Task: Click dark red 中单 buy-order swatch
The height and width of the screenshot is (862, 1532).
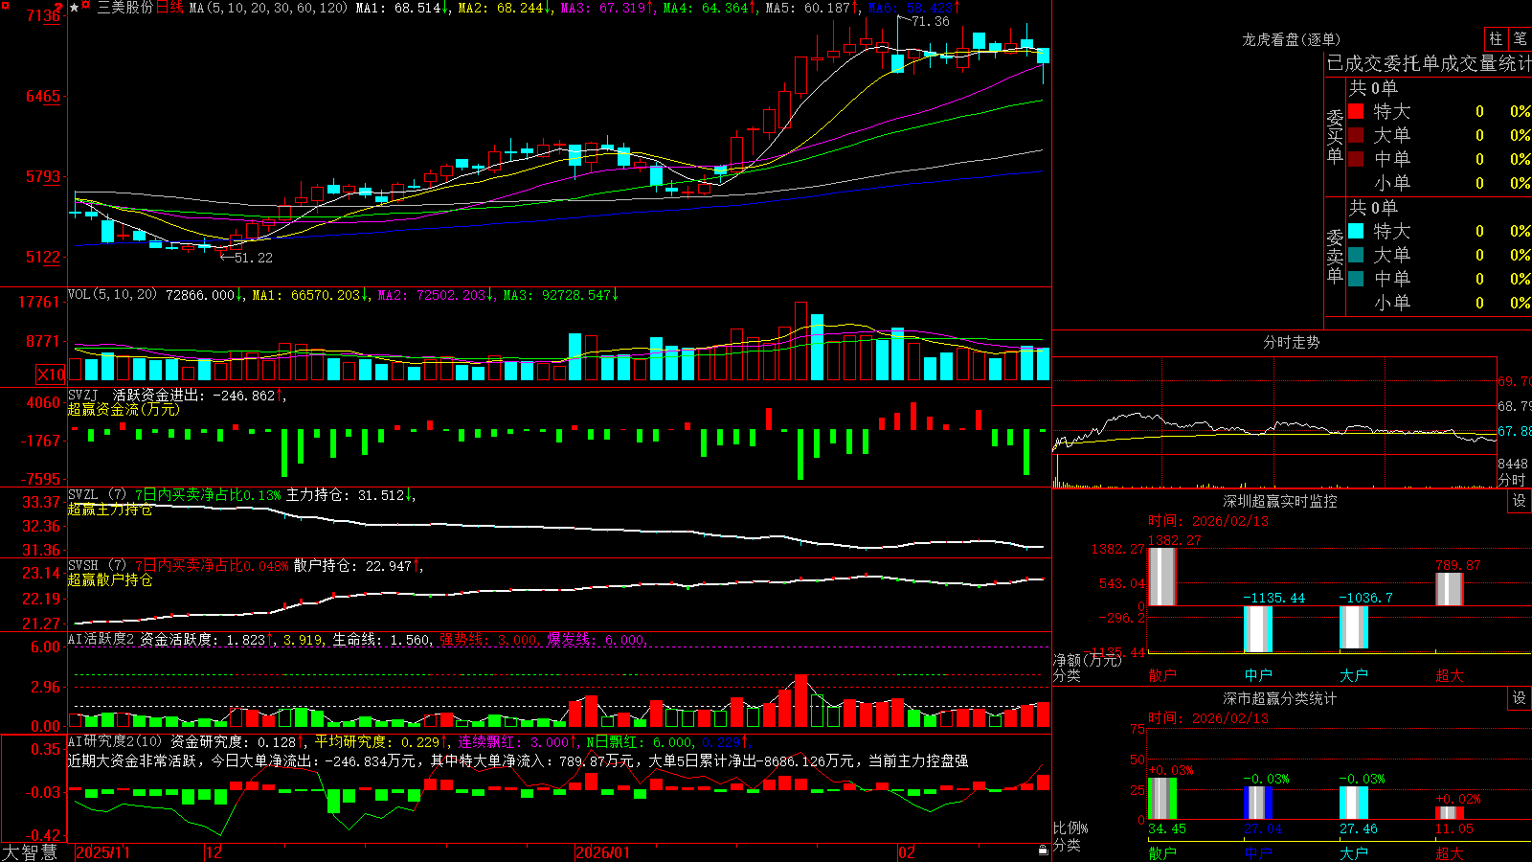Action: coord(1356,159)
